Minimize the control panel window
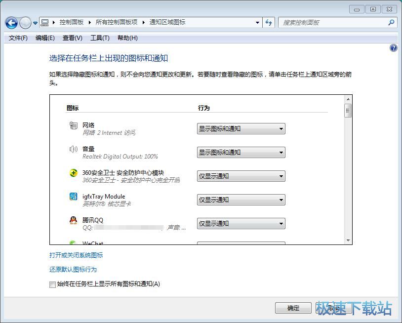 click(357, 9)
